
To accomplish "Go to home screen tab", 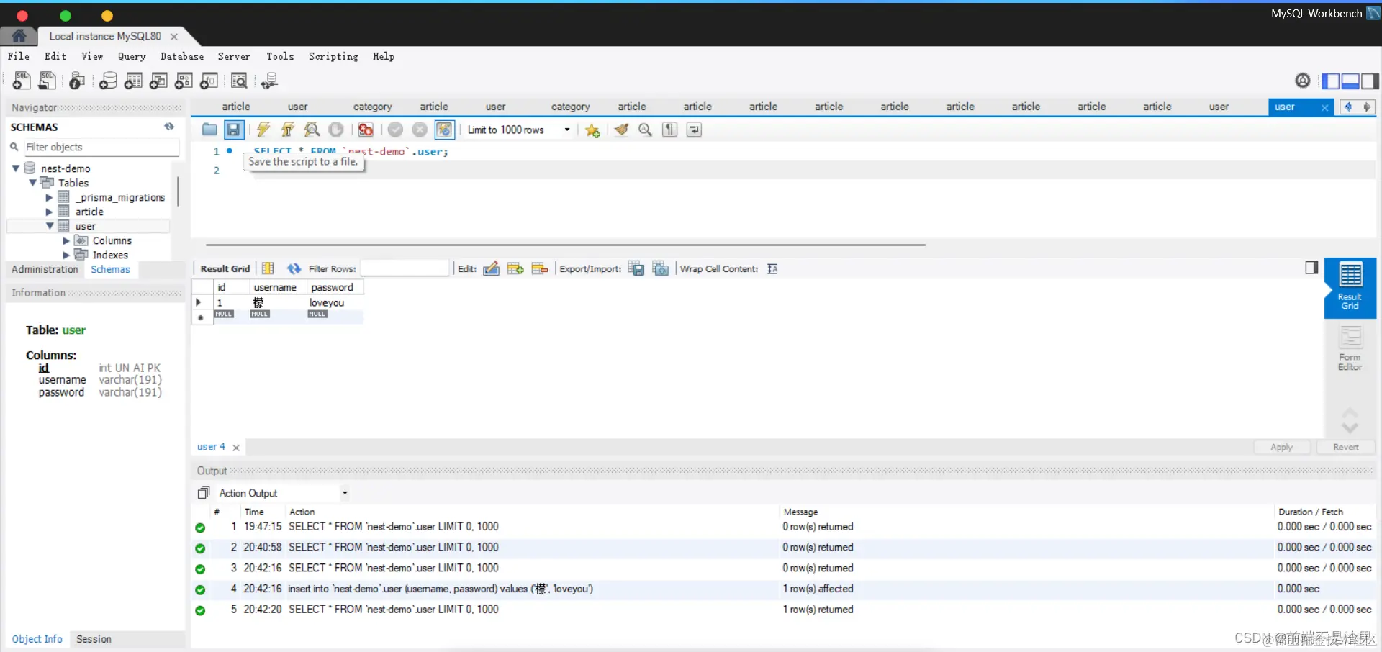I will [x=19, y=36].
